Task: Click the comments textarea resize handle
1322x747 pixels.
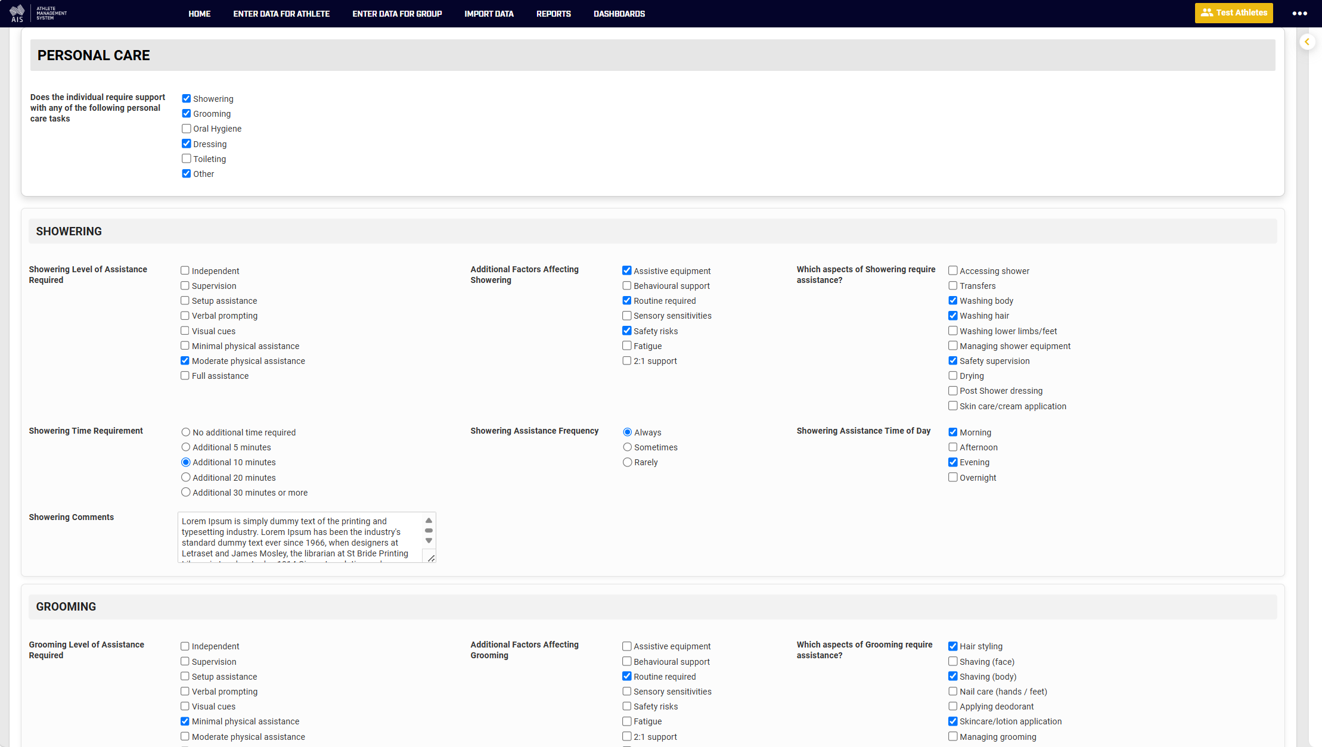Action: pyautogui.click(x=432, y=558)
